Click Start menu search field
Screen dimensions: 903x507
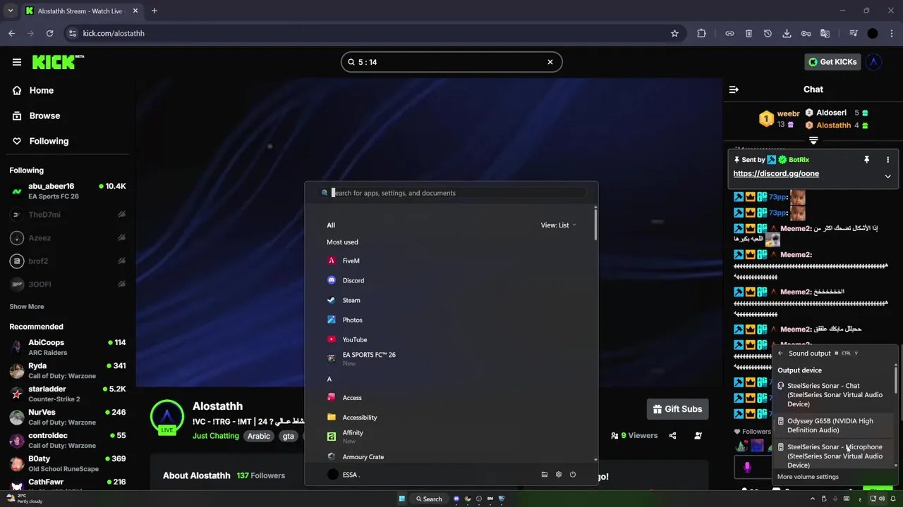coord(451,193)
